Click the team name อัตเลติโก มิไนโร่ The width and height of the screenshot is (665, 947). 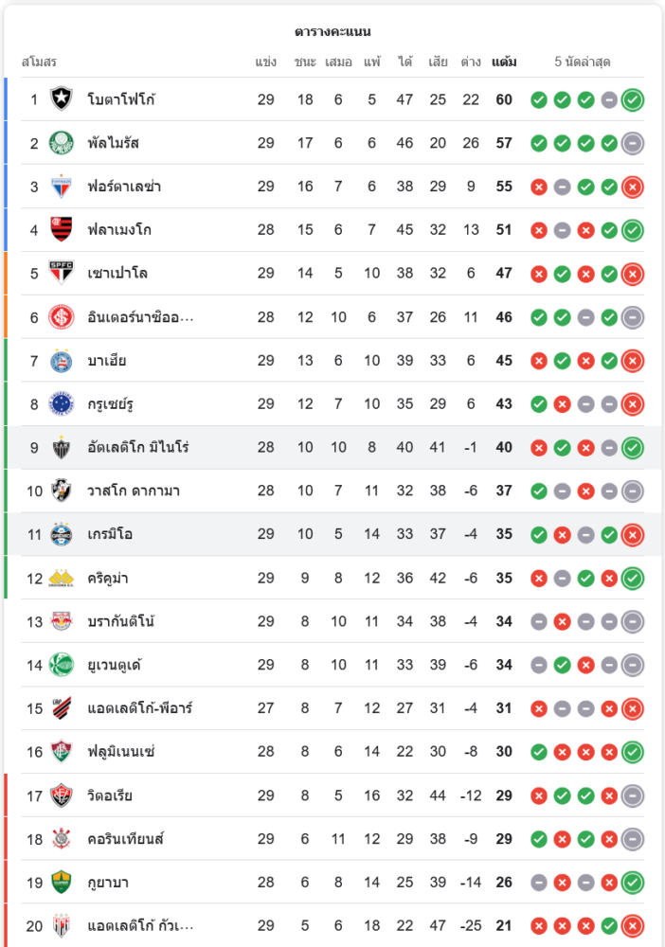click(x=137, y=448)
